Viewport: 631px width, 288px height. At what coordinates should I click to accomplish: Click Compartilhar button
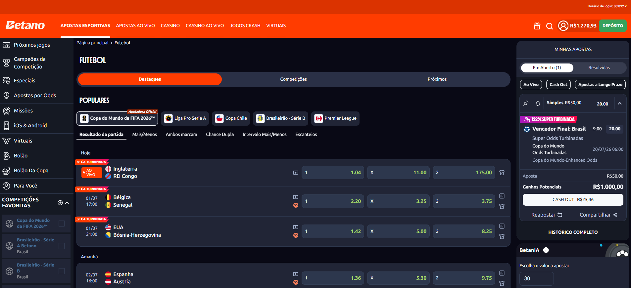[x=598, y=215]
